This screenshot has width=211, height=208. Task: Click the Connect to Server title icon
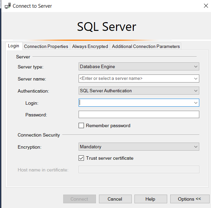point(8,6)
